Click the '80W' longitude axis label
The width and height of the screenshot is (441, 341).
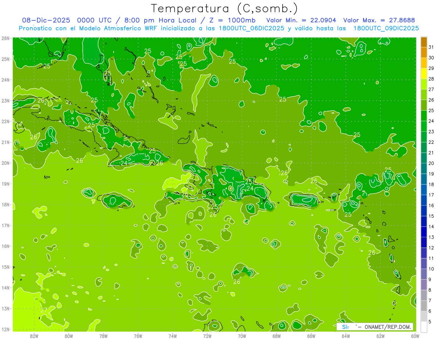(x=69, y=335)
